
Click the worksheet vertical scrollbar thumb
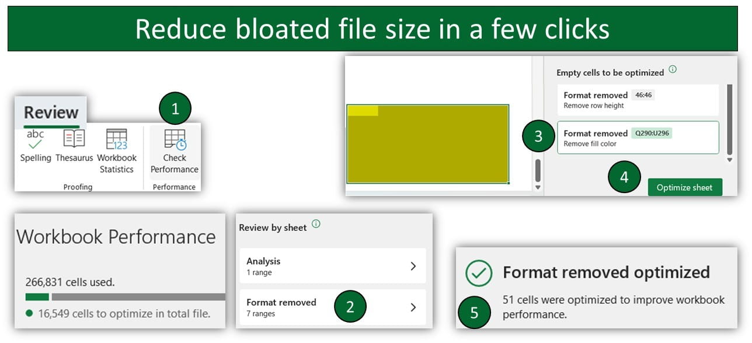click(x=538, y=170)
